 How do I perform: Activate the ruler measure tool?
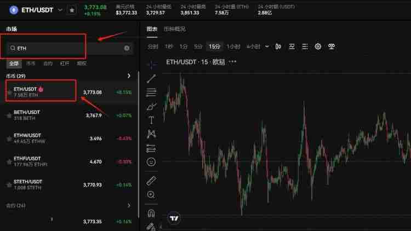pos(151,181)
